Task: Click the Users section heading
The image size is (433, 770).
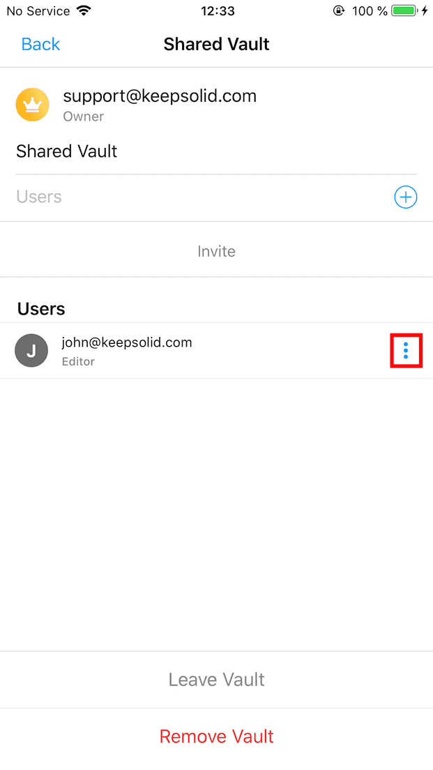Action: pos(41,309)
